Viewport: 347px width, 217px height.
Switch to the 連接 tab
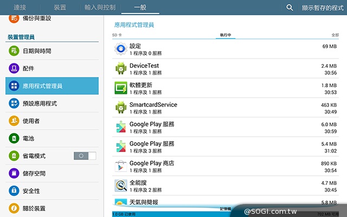pyautogui.click(x=20, y=8)
